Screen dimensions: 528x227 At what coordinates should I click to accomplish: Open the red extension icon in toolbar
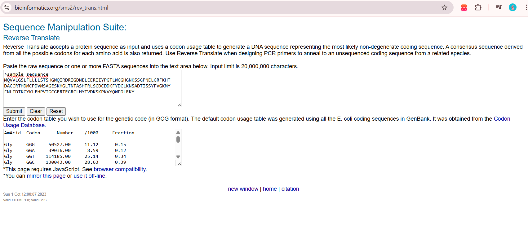click(x=464, y=7)
